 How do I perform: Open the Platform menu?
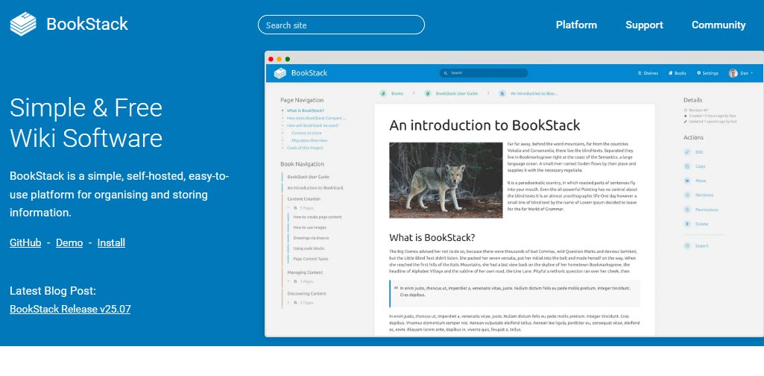tap(576, 25)
